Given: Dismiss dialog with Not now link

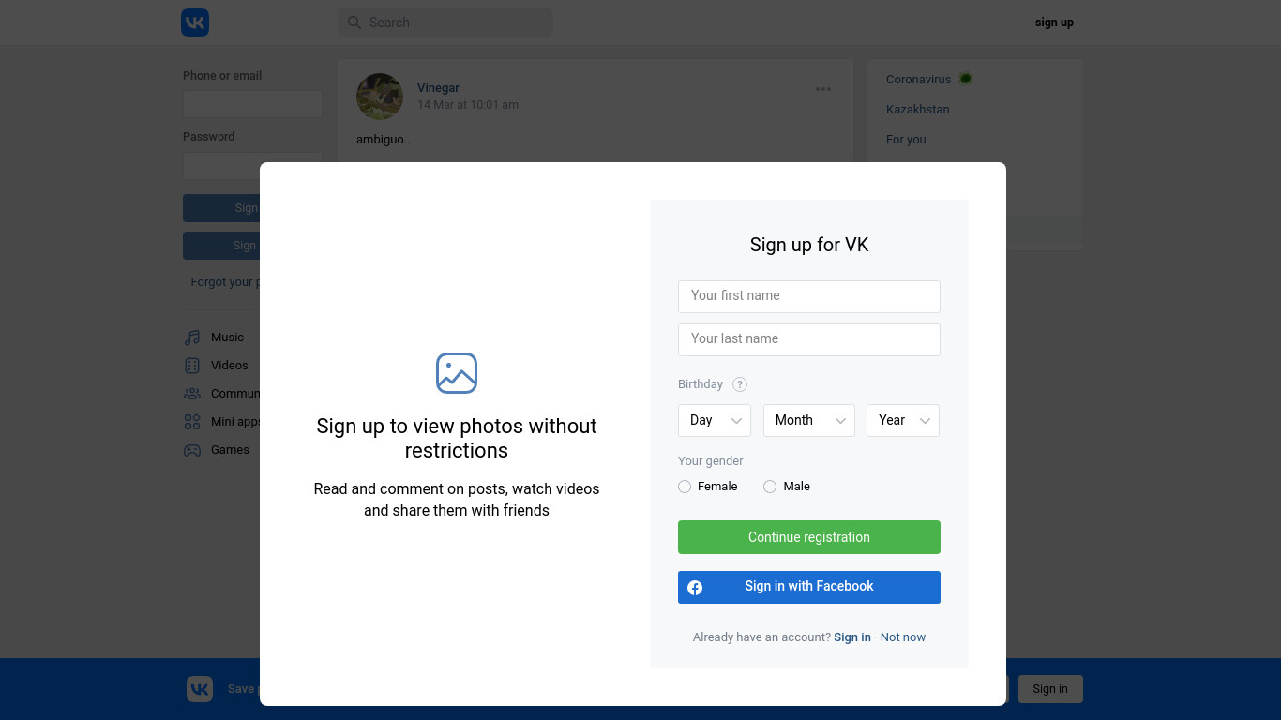Looking at the screenshot, I should [x=903, y=637].
